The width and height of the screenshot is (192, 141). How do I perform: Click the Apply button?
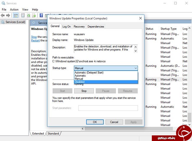(x=134, y=122)
